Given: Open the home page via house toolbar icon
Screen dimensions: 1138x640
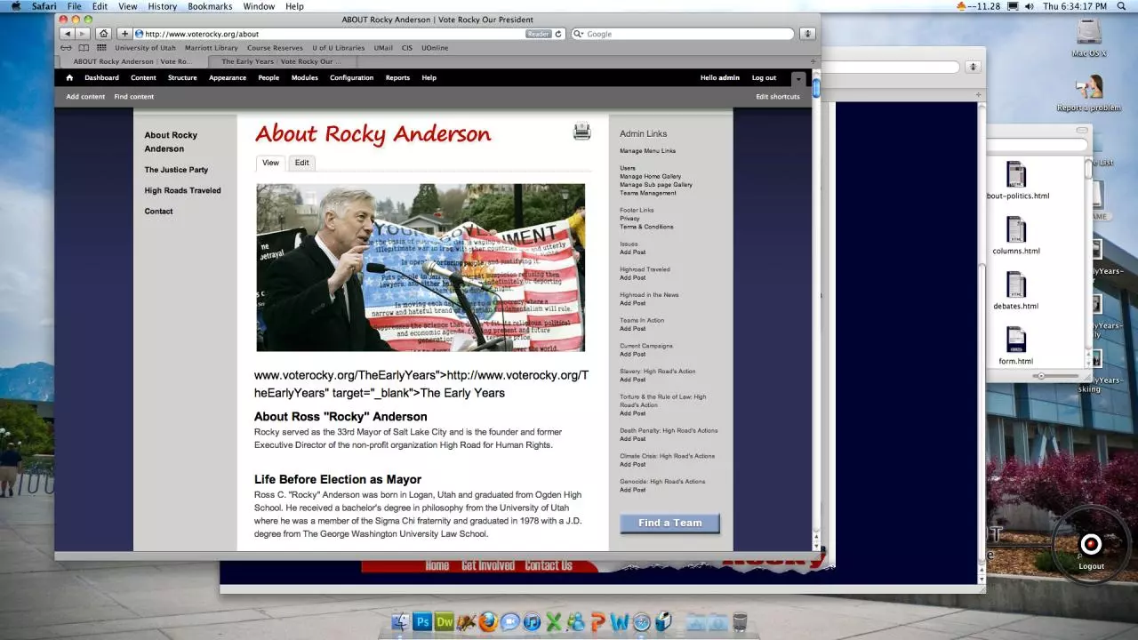Looking at the screenshot, I should (104, 34).
